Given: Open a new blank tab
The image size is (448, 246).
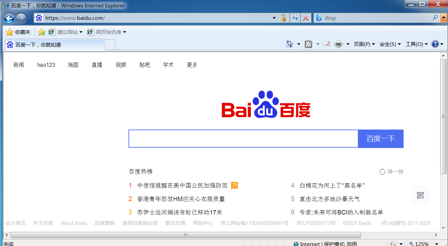Looking at the screenshot, I should (x=110, y=45).
